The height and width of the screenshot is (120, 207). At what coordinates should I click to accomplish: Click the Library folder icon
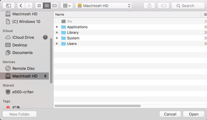[x=63, y=33]
